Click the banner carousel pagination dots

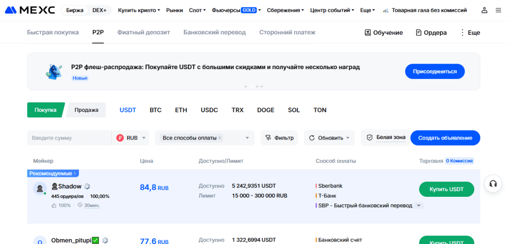point(254,86)
